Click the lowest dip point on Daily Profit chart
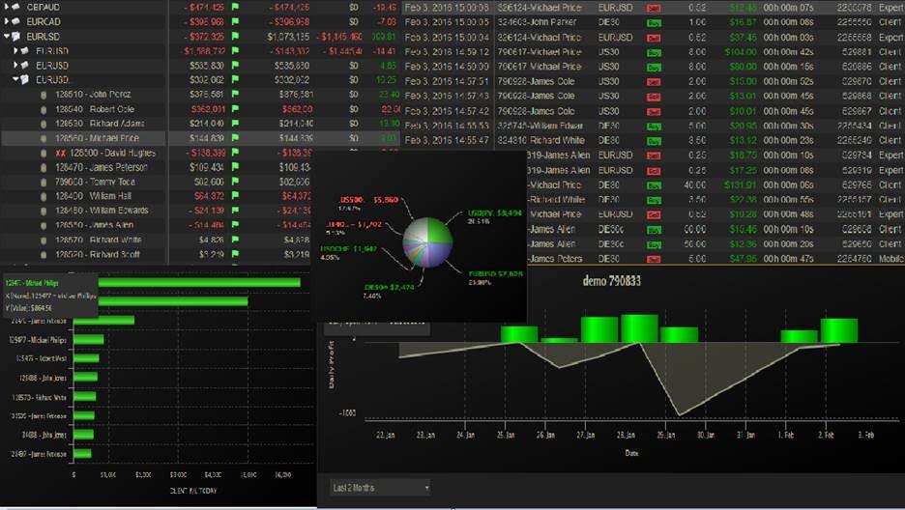The width and height of the screenshot is (905, 510). (680, 415)
